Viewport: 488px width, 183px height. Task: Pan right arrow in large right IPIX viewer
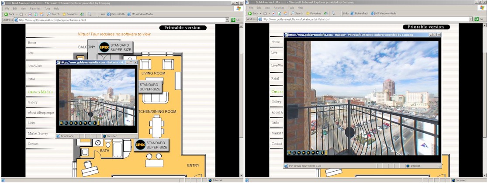pos(304,152)
